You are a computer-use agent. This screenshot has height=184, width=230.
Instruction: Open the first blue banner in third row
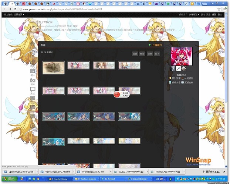(x=53, y=116)
